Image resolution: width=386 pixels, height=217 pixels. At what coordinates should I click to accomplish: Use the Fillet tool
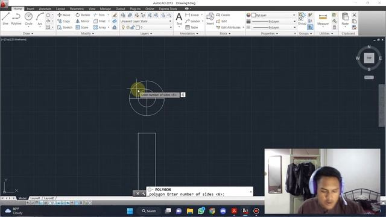[100, 21]
